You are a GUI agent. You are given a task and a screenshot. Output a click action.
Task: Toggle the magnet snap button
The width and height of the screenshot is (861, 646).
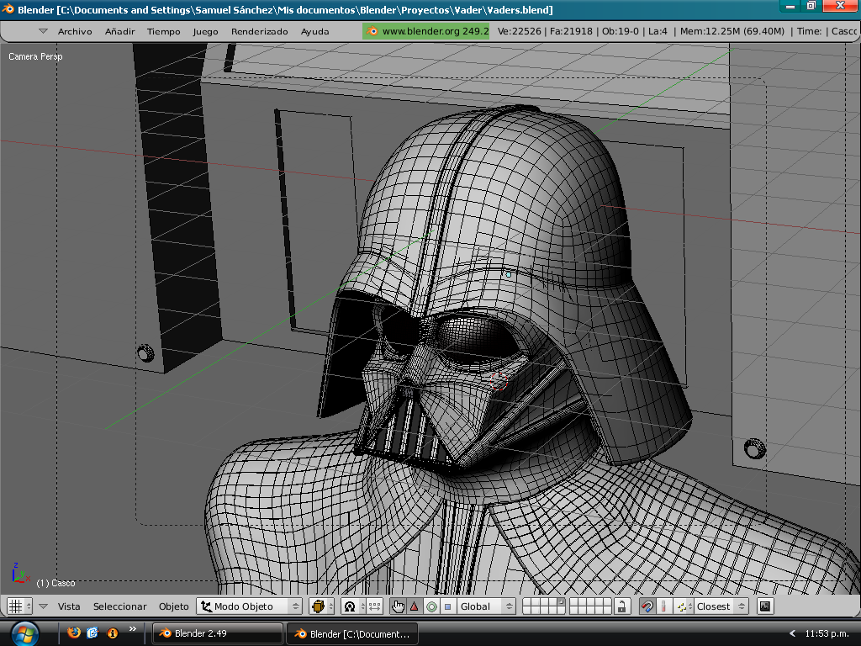[x=647, y=606]
